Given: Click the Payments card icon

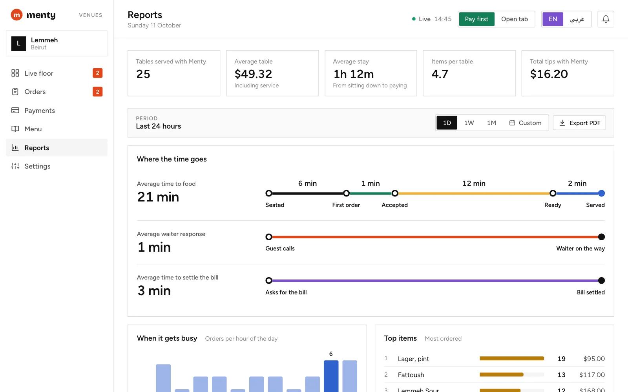Looking at the screenshot, I should 15,110.
